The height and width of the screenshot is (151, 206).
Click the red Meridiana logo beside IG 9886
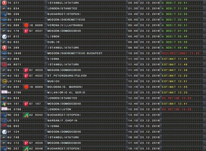pyautogui.click(x=26, y=25)
